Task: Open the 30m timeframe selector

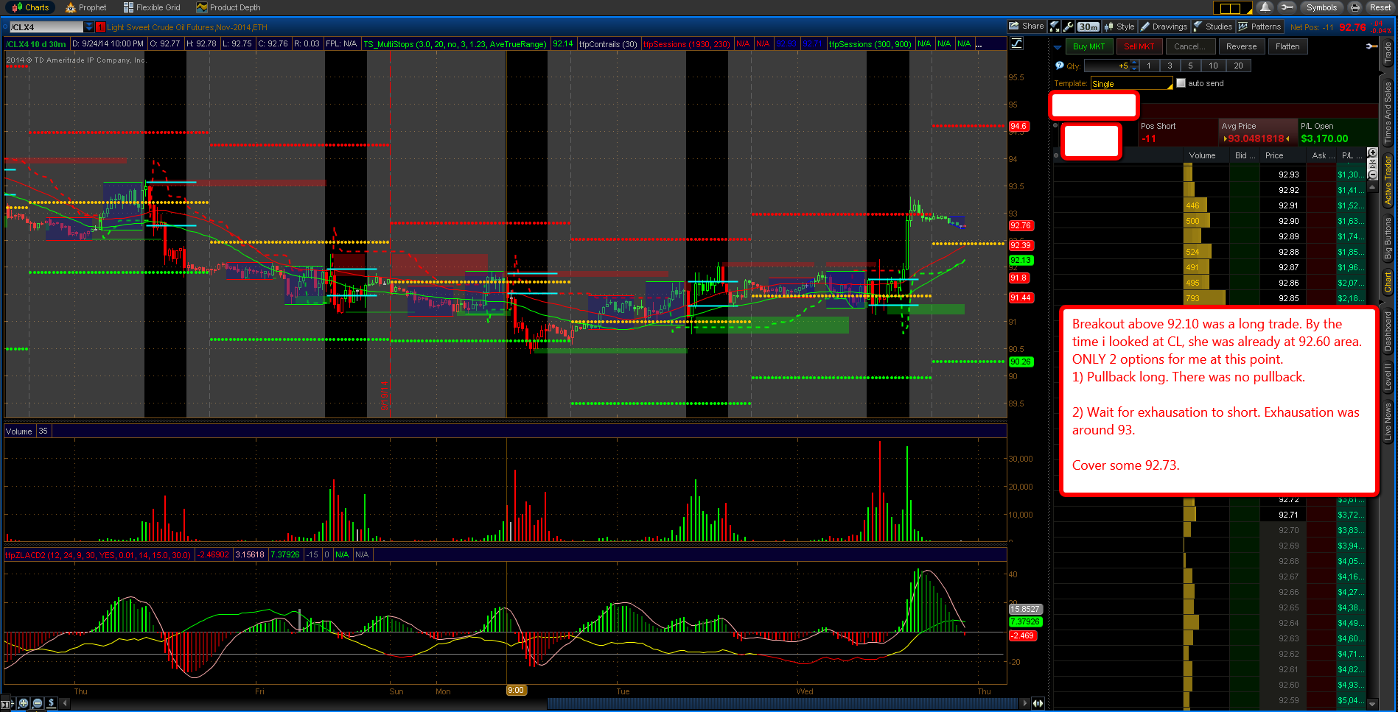Action: click(1088, 27)
